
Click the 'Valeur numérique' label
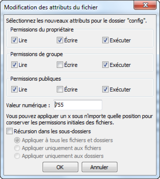[28, 105]
